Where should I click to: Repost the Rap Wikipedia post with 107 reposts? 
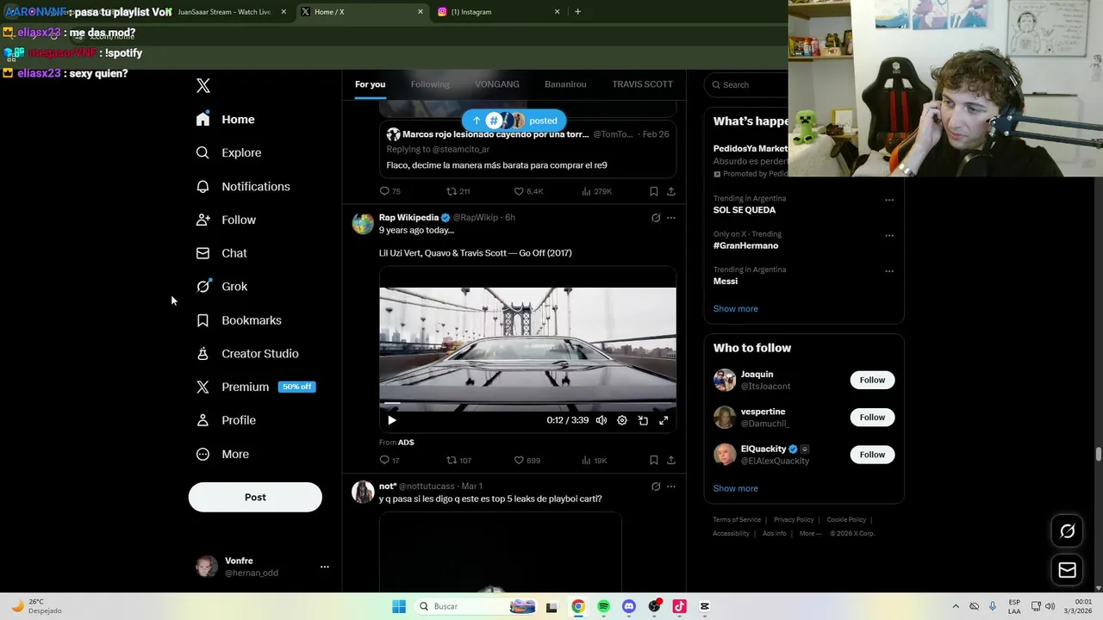pyautogui.click(x=458, y=461)
